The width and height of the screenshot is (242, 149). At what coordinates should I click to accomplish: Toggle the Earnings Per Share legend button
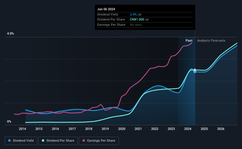99,141
